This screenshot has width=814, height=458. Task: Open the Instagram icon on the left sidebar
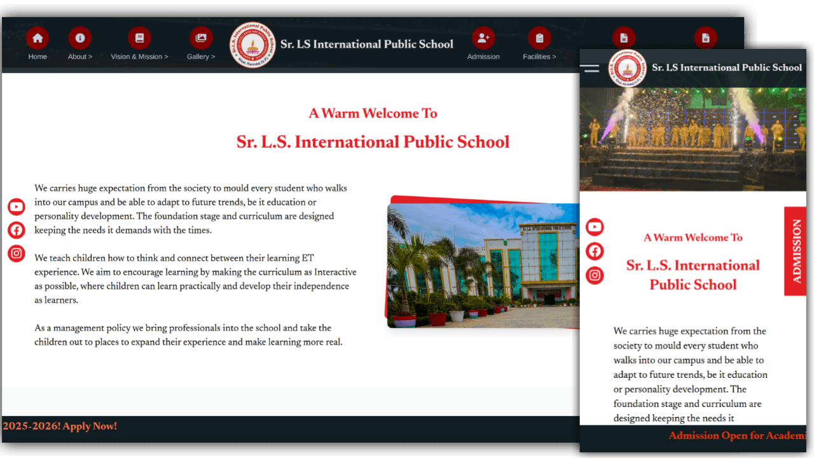pyautogui.click(x=16, y=253)
